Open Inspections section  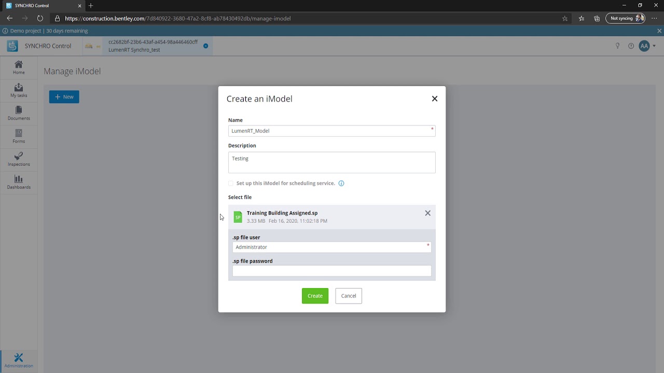pos(19,159)
